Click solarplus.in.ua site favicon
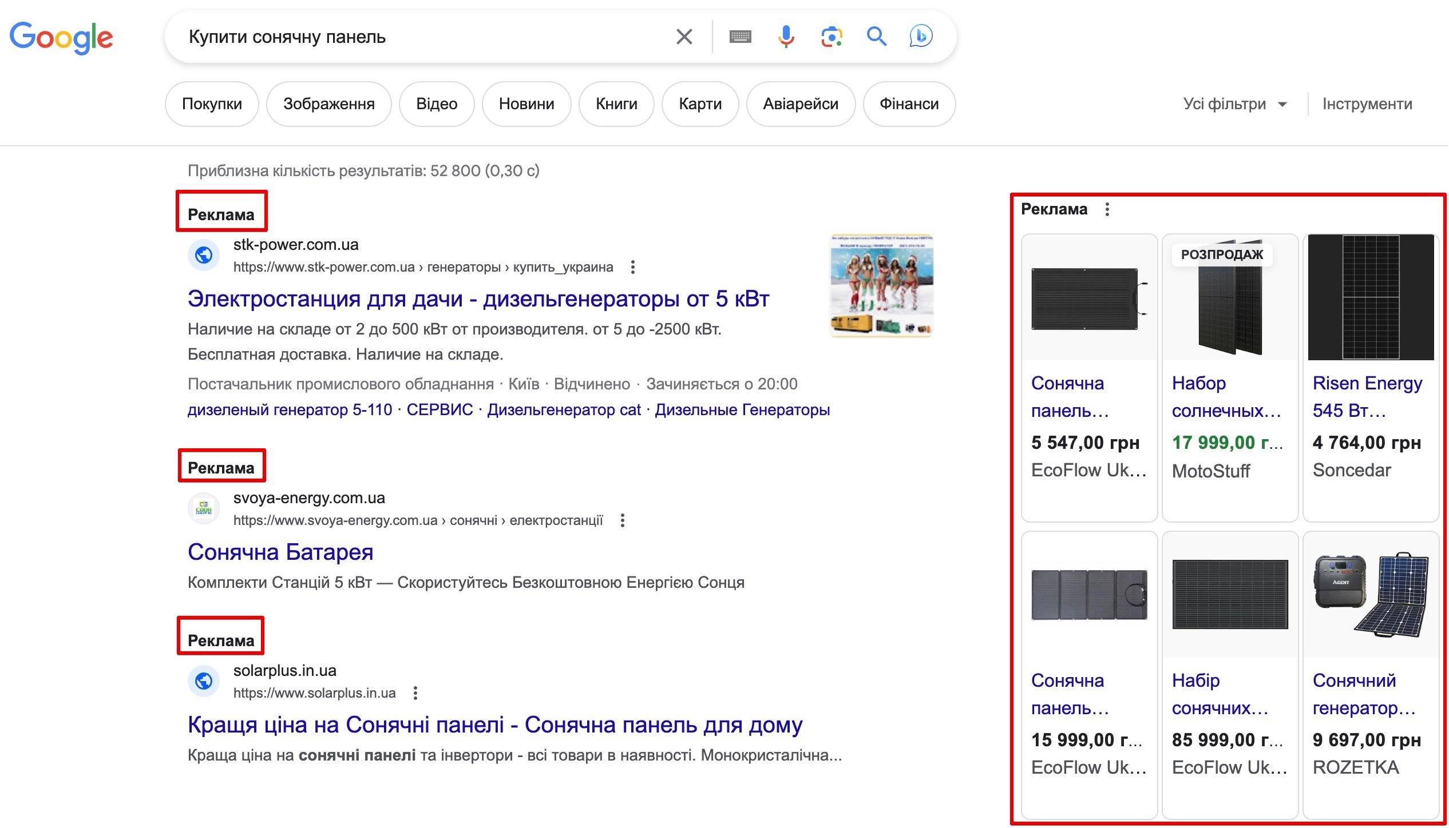The width and height of the screenshot is (1449, 828). [204, 681]
